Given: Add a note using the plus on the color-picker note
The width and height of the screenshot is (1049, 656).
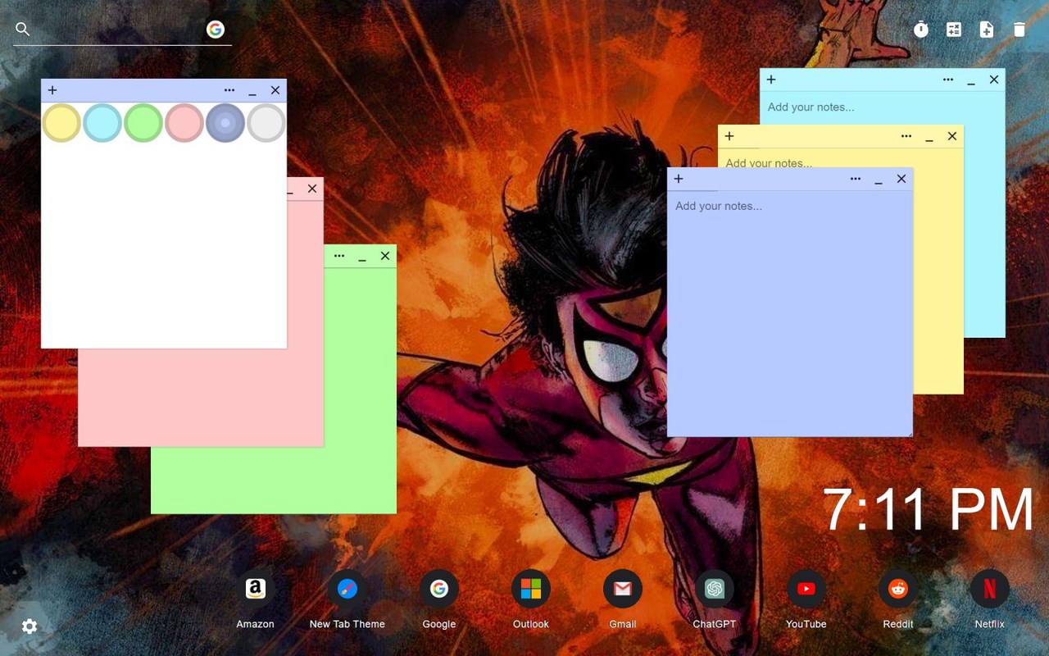Looking at the screenshot, I should point(52,90).
